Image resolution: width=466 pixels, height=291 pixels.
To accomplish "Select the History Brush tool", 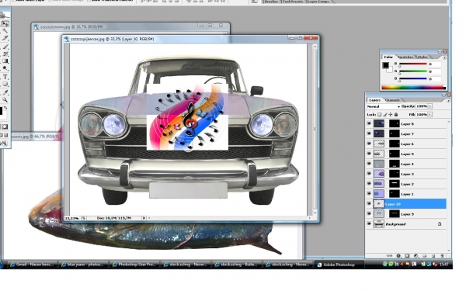I will 5,54.
